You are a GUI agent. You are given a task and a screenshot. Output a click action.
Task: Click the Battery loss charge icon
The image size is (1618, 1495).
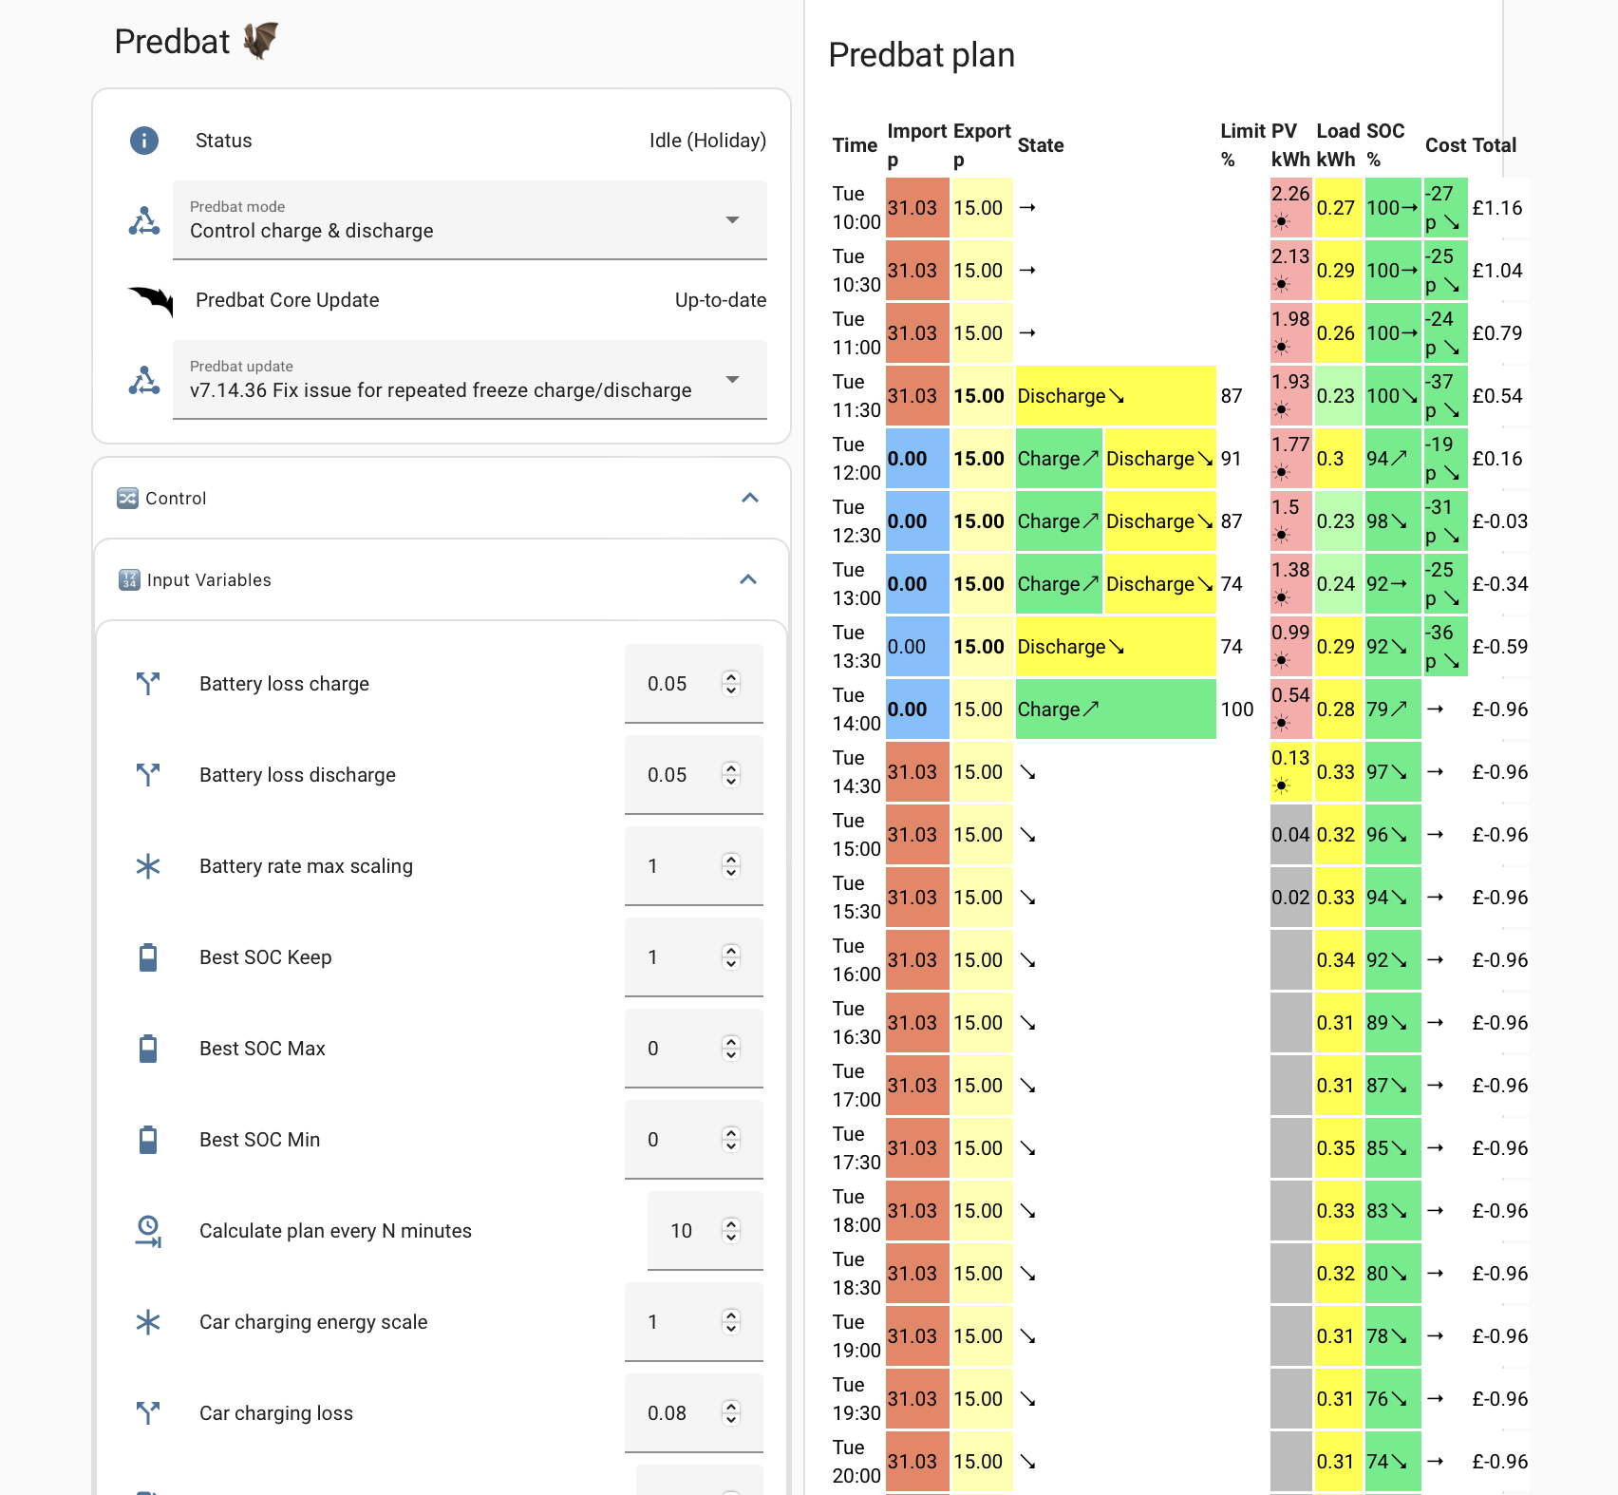(x=148, y=683)
